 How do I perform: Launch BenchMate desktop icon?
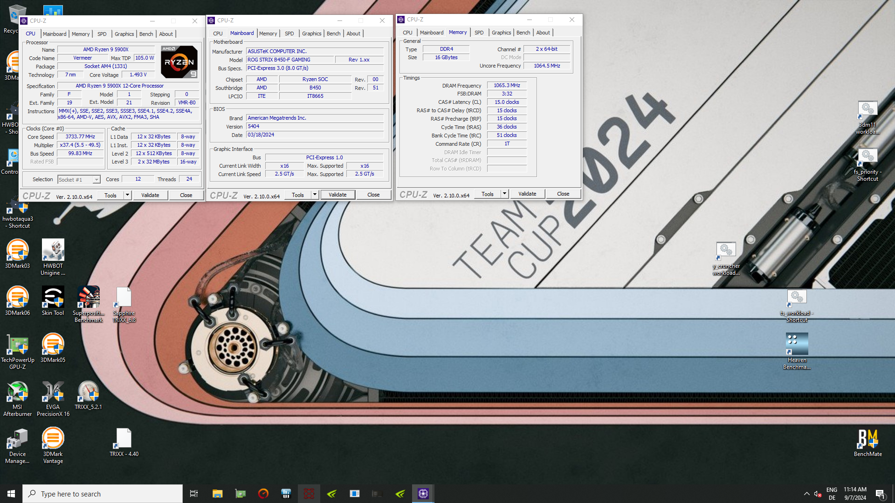point(868,442)
